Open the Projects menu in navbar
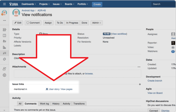 [44, 4]
